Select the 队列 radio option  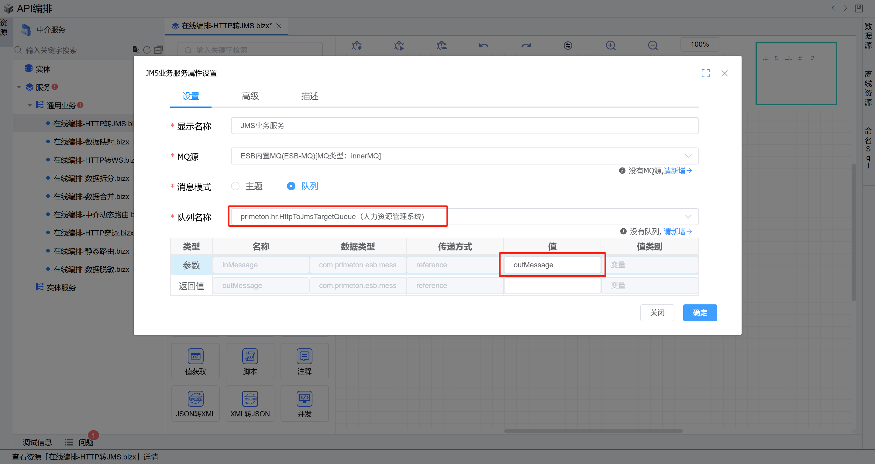(x=291, y=186)
